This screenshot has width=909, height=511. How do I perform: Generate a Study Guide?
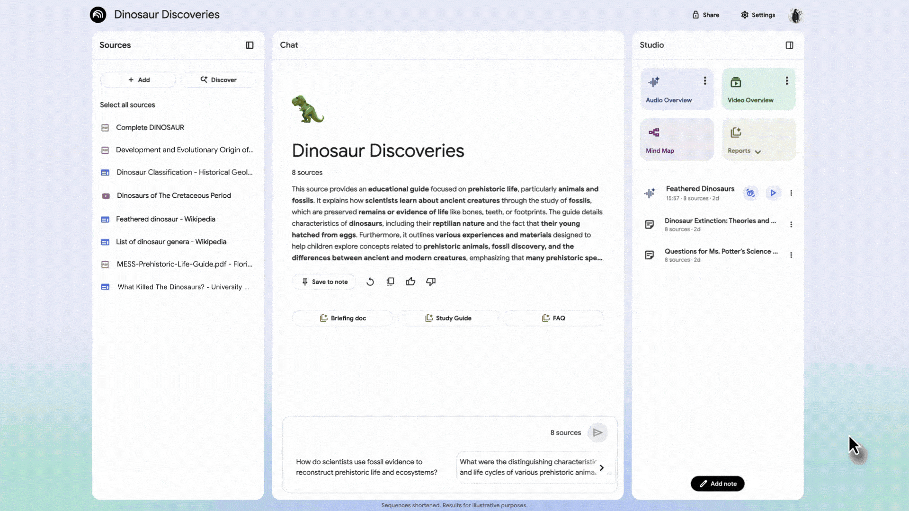coord(448,318)
